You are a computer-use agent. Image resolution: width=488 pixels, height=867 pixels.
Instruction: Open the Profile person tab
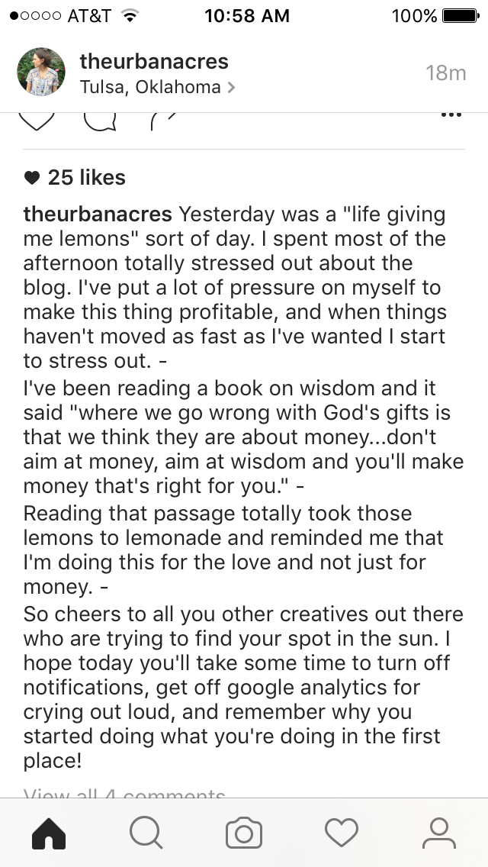(x=439, y=833)
